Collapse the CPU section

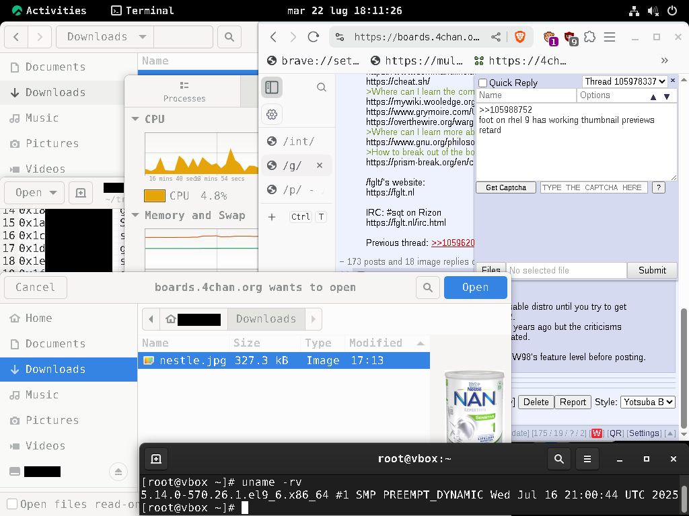[x=135, y=119]
